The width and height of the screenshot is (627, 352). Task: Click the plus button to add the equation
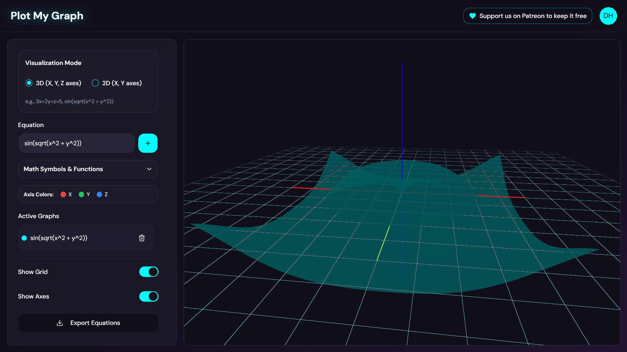click(x=148, y=143)
